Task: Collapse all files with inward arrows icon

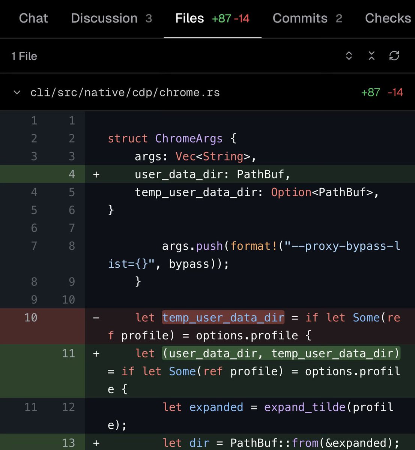Action: pyautogui.click(x=371, y=56)
